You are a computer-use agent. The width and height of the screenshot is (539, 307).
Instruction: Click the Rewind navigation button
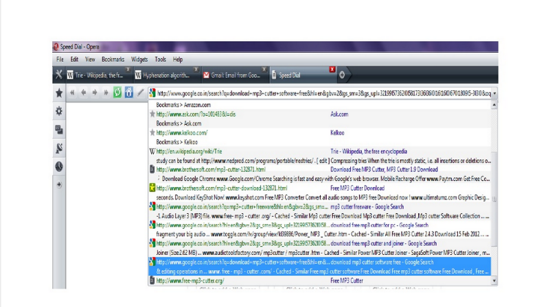click(72, 93)
